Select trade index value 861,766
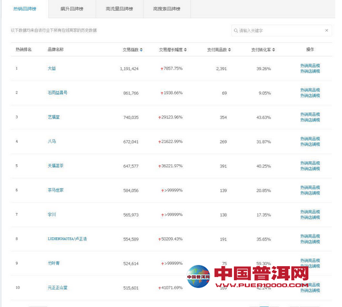This screenshot has height=307, width=342. click(x=131, y=93)
